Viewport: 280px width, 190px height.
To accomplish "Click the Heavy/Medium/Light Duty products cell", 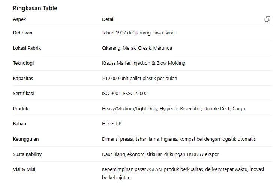I will 173,108.
